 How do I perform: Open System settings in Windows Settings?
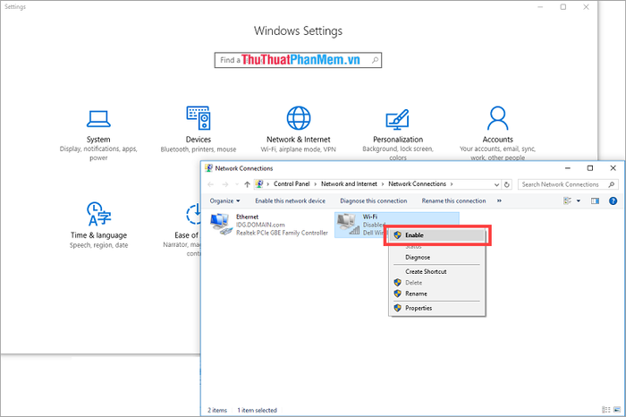click(x=98, y=135)
